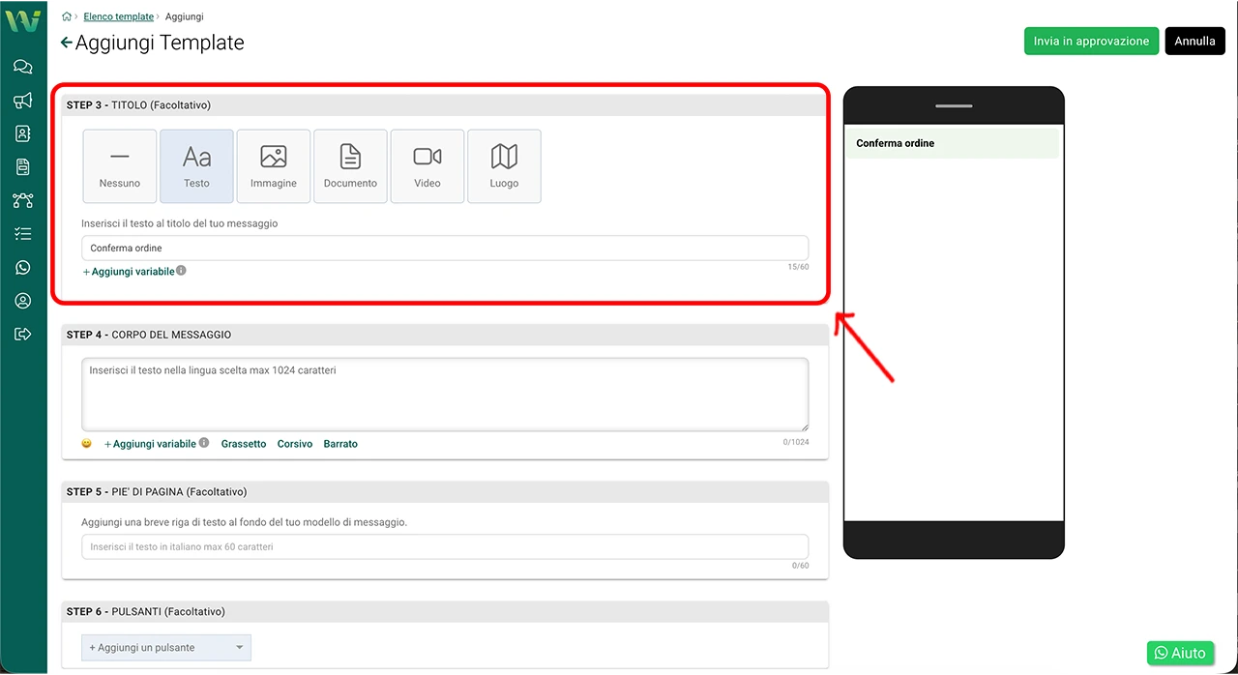
Task: Open the contacts address book sidebar icon
Action: pos(23,134)
